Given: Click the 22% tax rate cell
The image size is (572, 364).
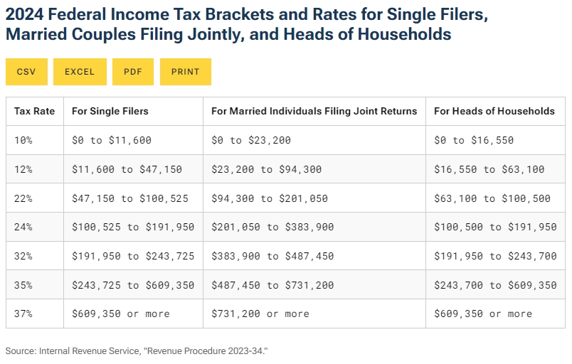Looking at the screenshot, I should pos(23,198).
